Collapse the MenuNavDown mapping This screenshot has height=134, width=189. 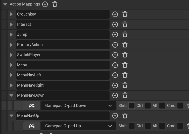[11, 95]
